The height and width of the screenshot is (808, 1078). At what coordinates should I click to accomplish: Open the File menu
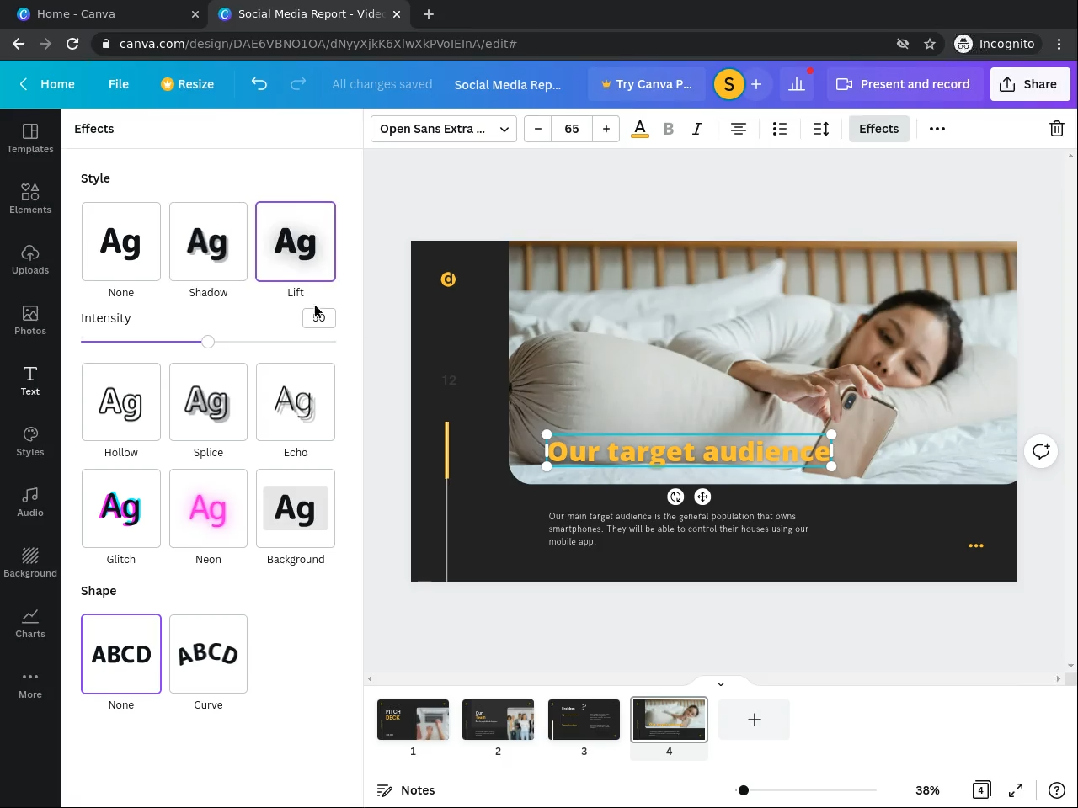[119, 84]
